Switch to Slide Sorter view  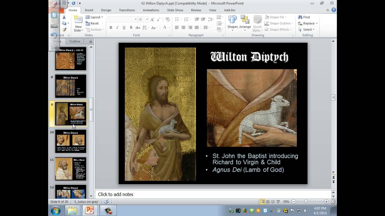(268, 202)
